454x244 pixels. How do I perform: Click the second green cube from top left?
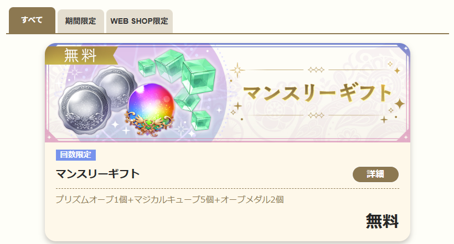point(169,63)
